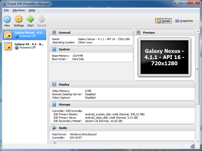Click the VM name 'Galaxy Nexus - 4.1.1 - API 16 - 720x1280' value
202x151 pixels.
(x=104, y=39)
